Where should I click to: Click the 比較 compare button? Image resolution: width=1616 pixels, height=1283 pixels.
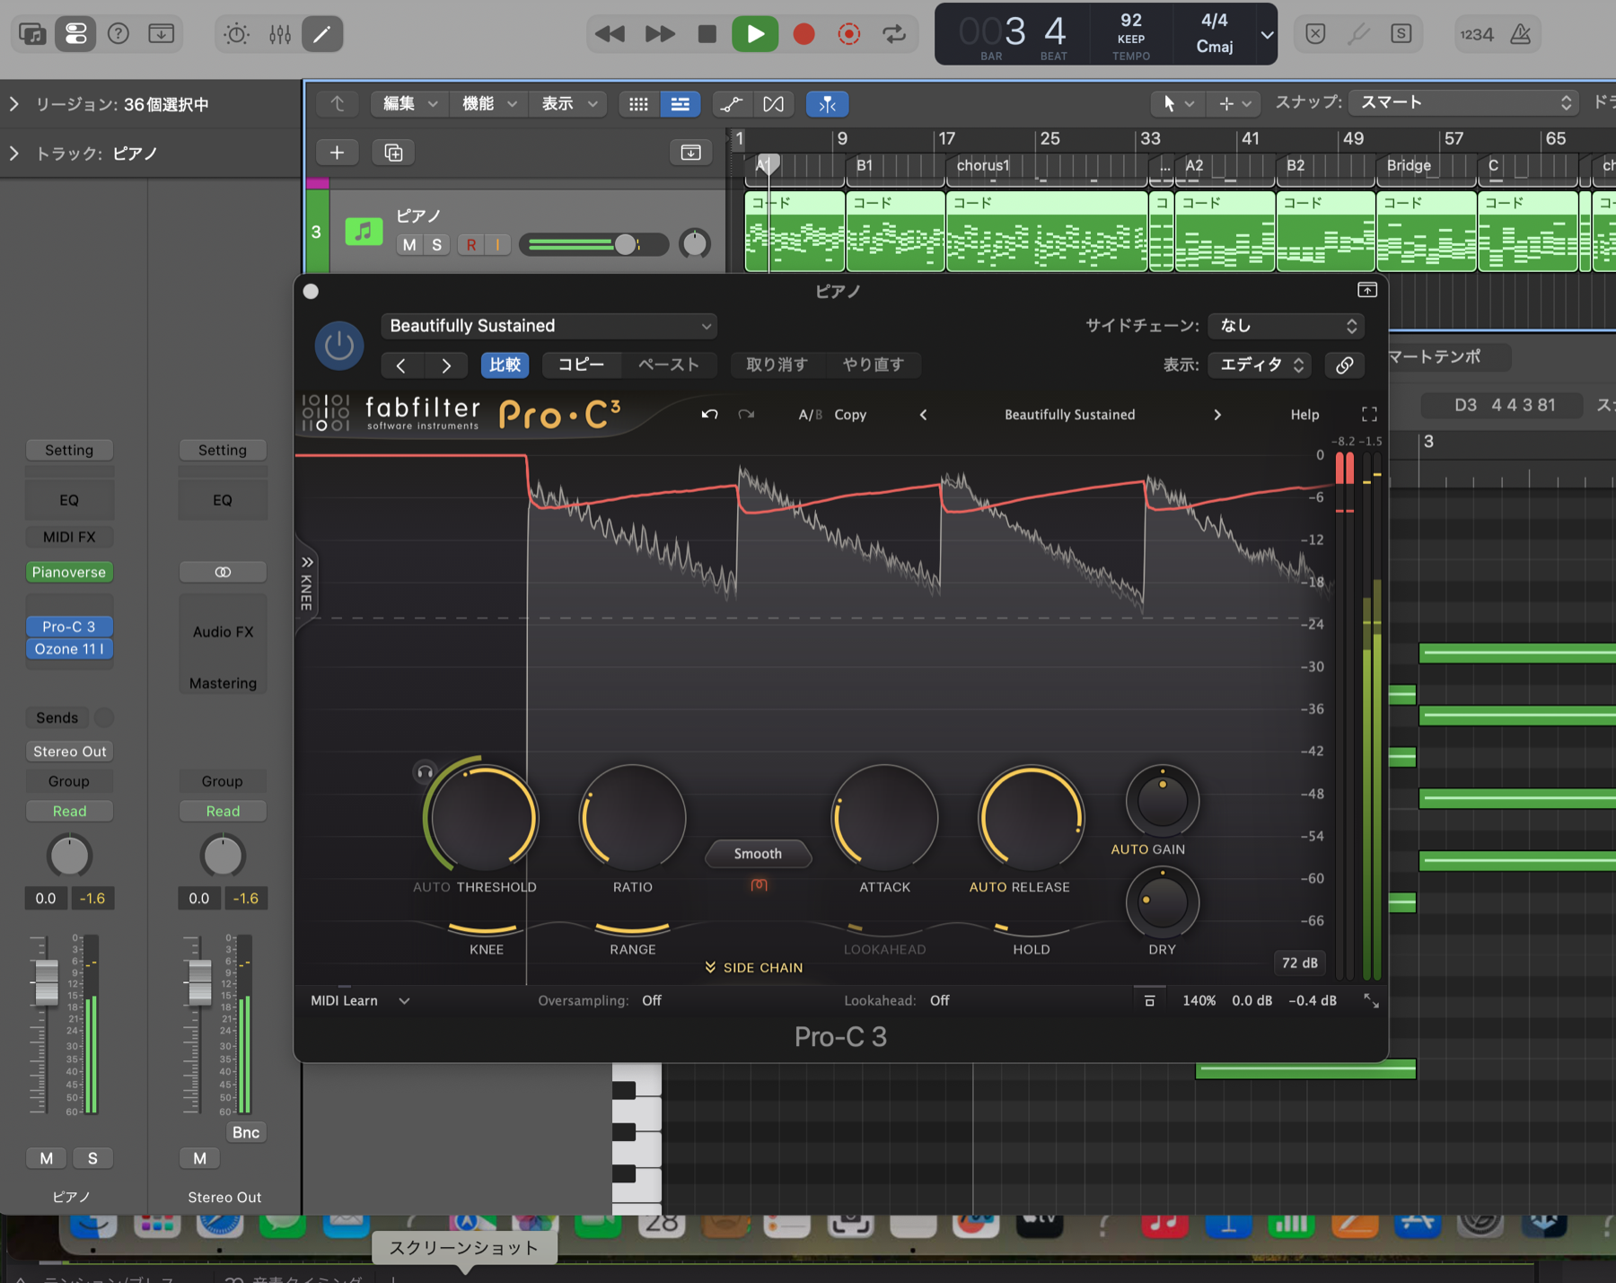505,365
